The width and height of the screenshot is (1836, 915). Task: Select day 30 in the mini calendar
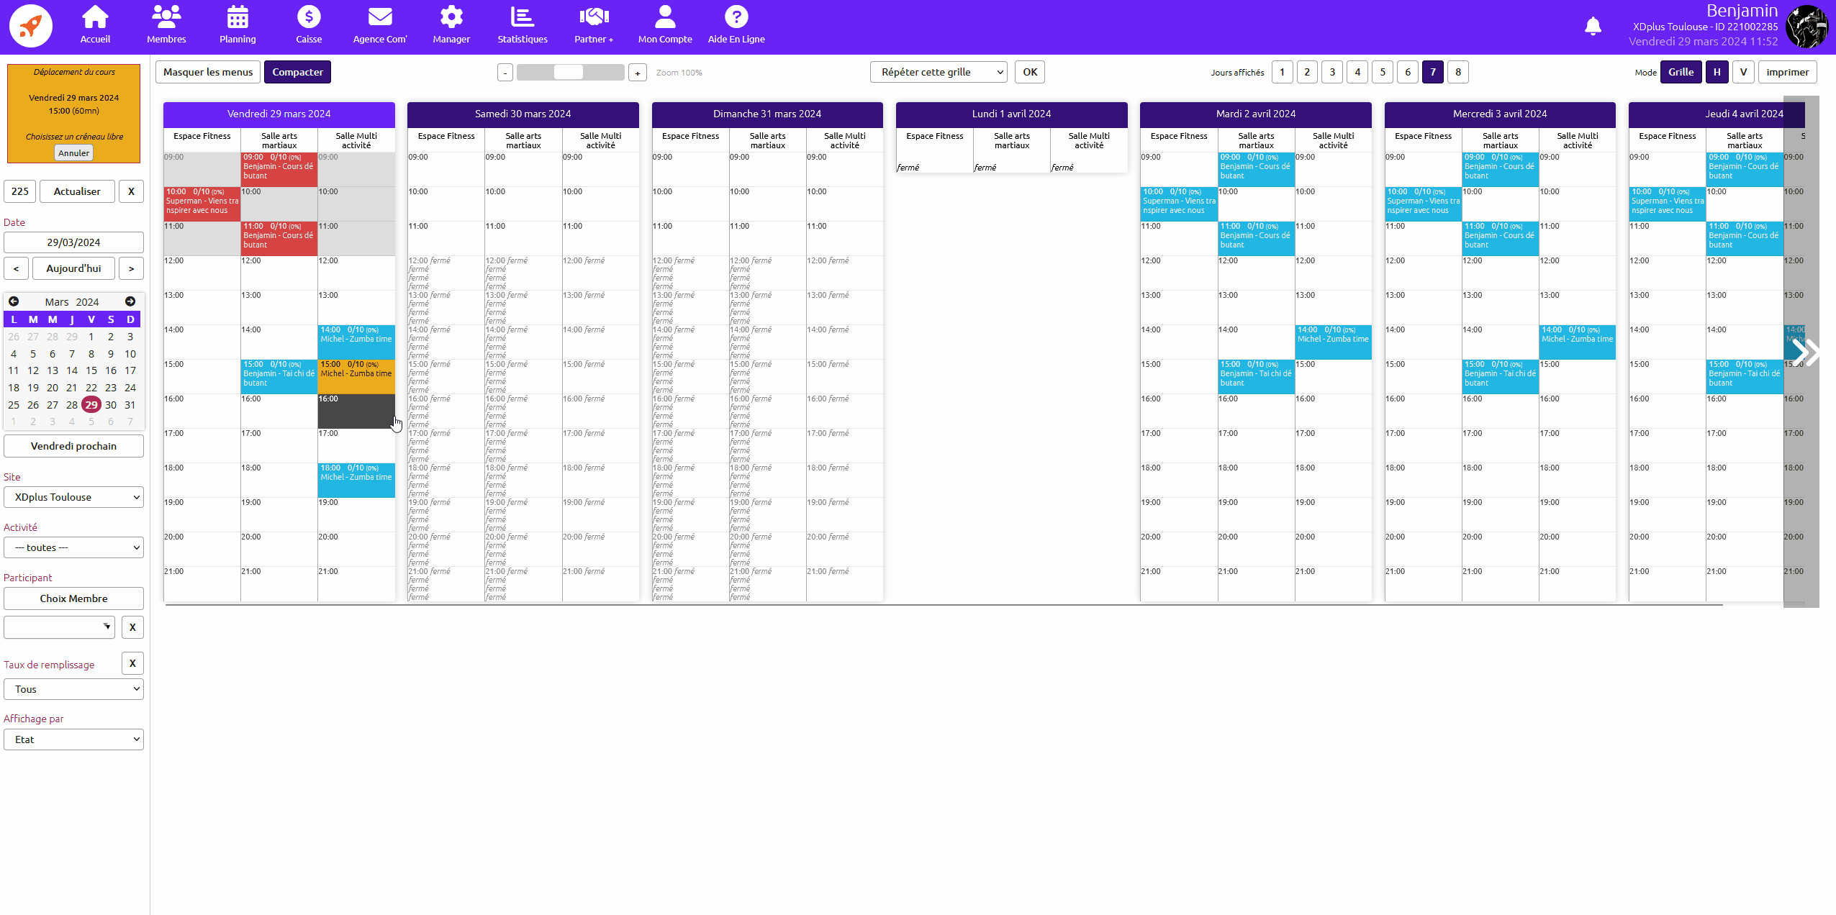point(111,405)
